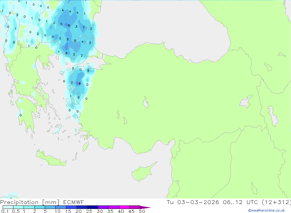Open the weatheronline.co.uk copyright link
291x213 pixels.
[x=267, y=210]
